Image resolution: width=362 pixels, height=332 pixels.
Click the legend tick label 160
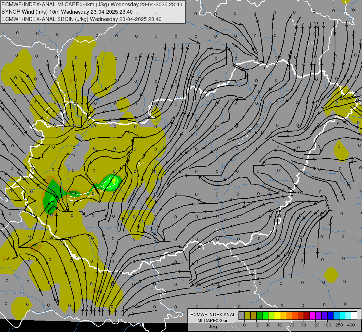(x=327, y=325)
